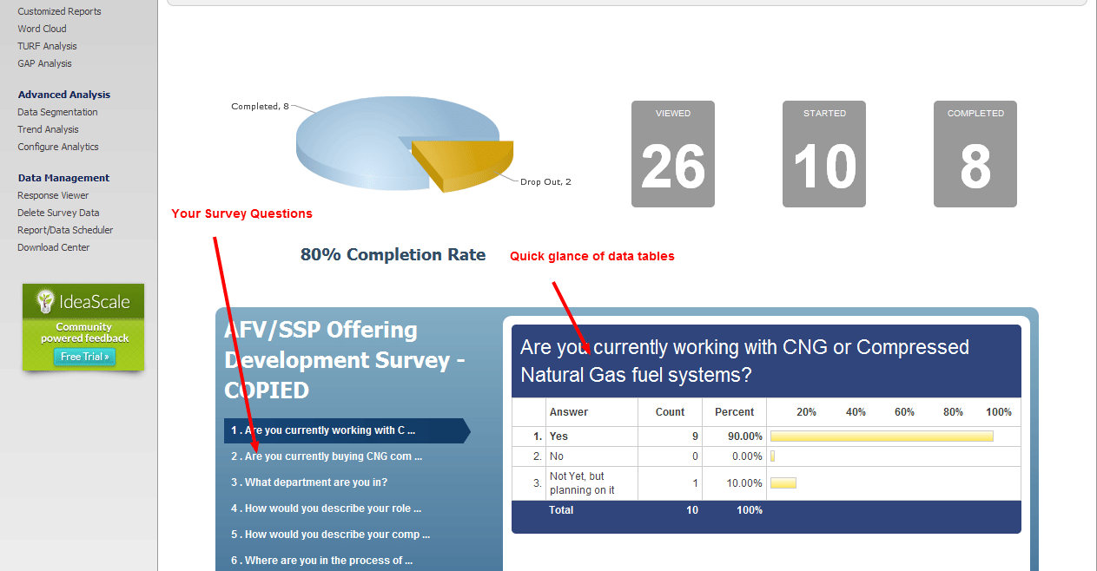Click the IdeaScale lightbulb logo icon
1097x571 pixels.
point(45,302)
